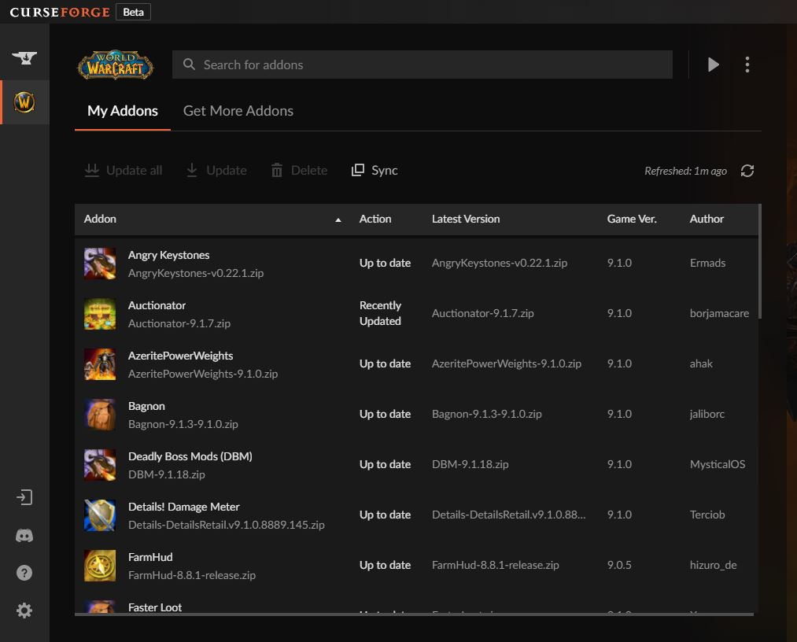
Task: Switch to the My Addons tab
Action: (123, 111)
